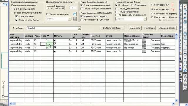Enable 'Только динамические' checkbox
Viewport: 188px width, 106px height.
(x=116, y=9)
